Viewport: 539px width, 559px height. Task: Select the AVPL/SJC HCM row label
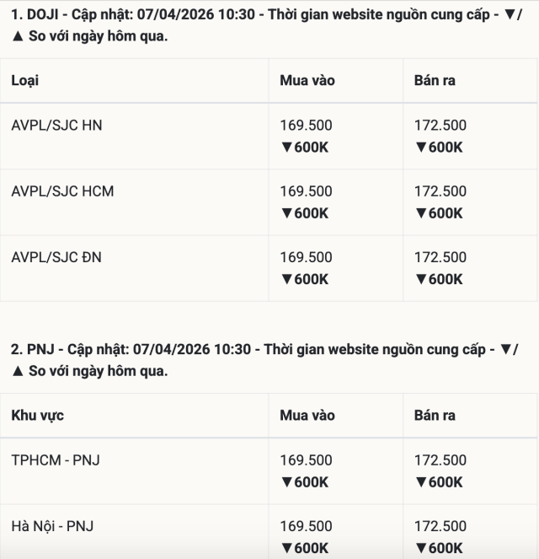coord(62,191)
